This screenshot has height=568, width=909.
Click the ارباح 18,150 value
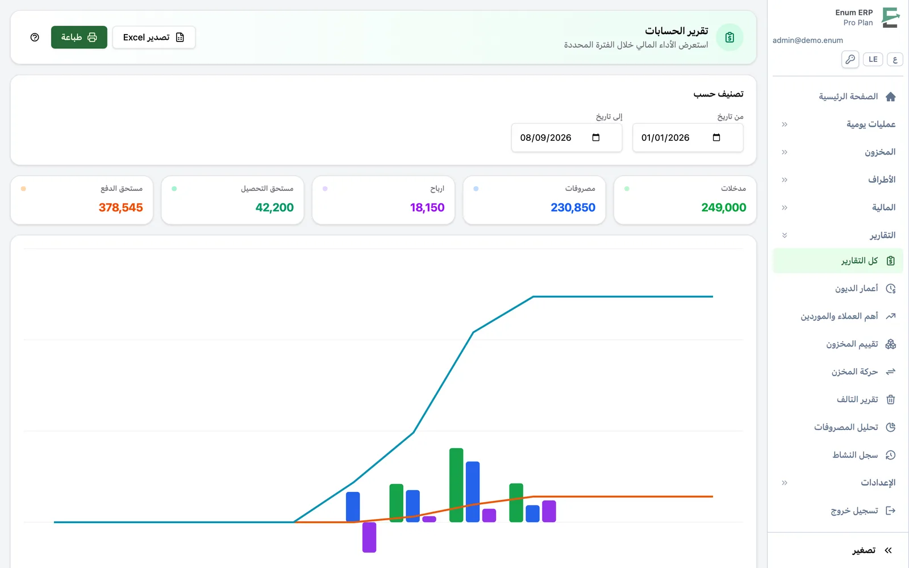[427, 208]
